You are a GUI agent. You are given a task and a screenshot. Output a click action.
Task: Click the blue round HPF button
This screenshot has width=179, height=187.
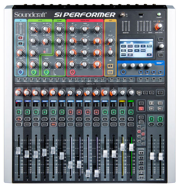pos(21,72)
